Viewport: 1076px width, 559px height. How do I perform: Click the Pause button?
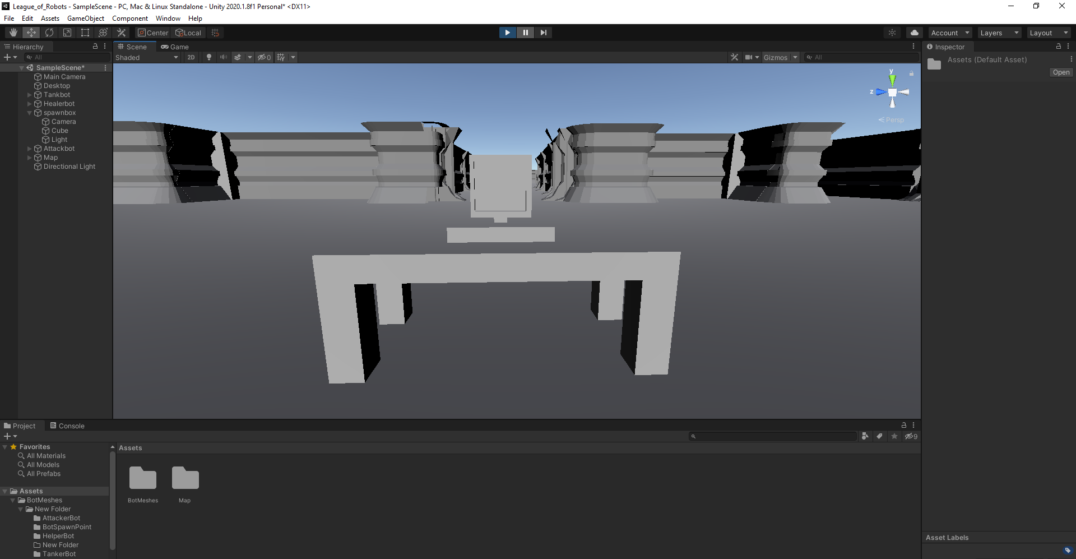pyautogui.click(x=525, y=33)
